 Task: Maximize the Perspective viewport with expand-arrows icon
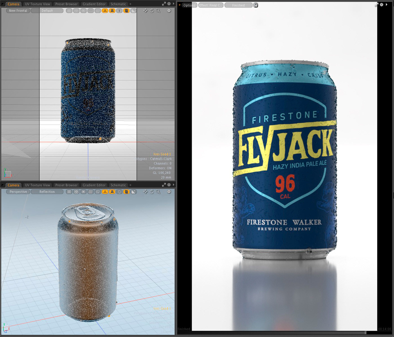click(x=164, y=185)
